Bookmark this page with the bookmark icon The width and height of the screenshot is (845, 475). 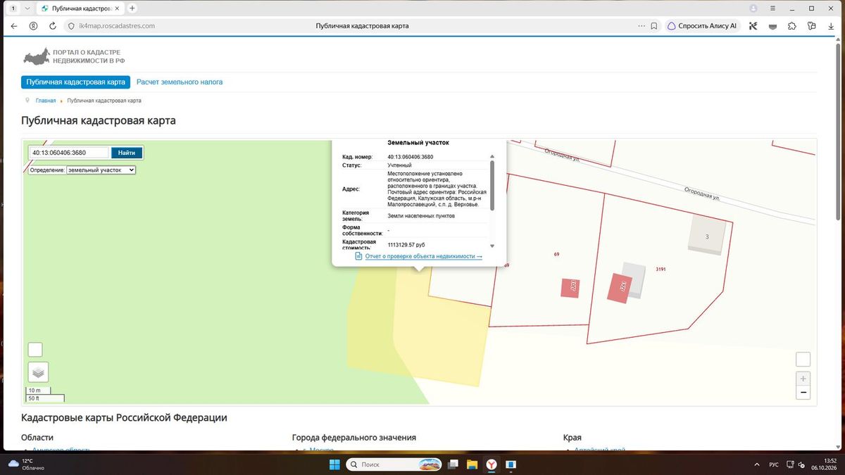click(654, 26)
